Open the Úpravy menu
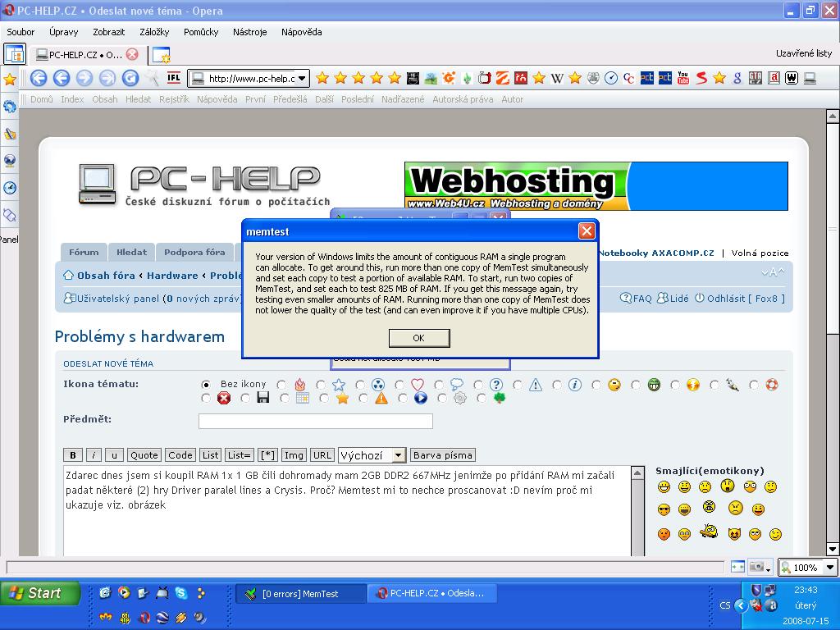 tap(63, 32)
